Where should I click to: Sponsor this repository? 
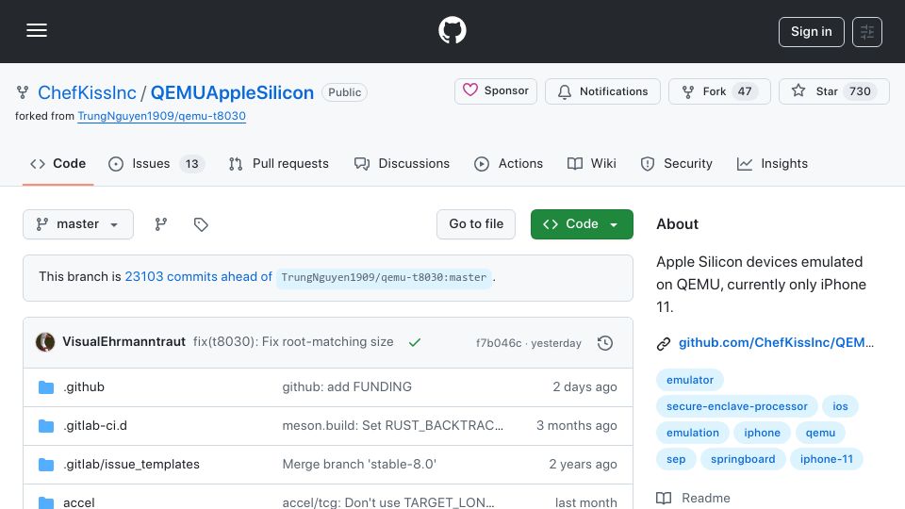click(496, 91)
